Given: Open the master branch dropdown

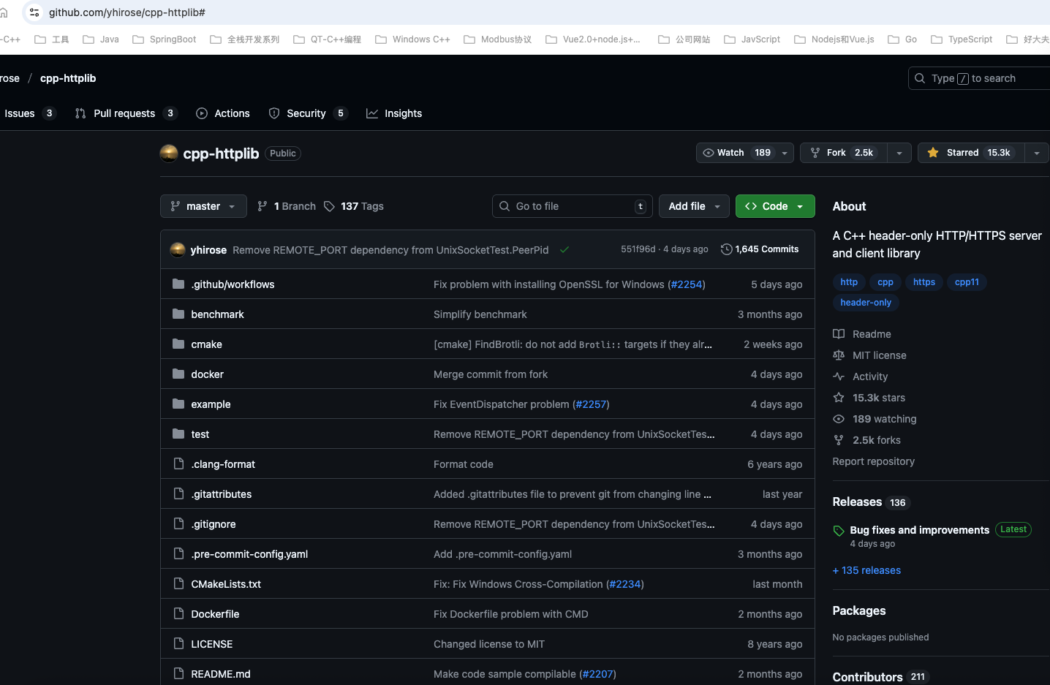Looking at the screenshot, I should (203, 206).
